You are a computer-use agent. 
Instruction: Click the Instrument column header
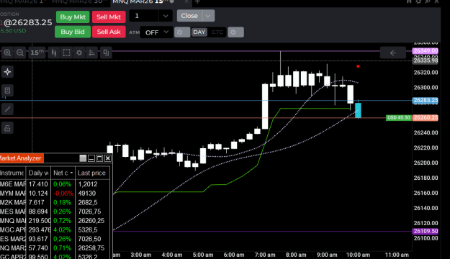[x=12, y=173]
